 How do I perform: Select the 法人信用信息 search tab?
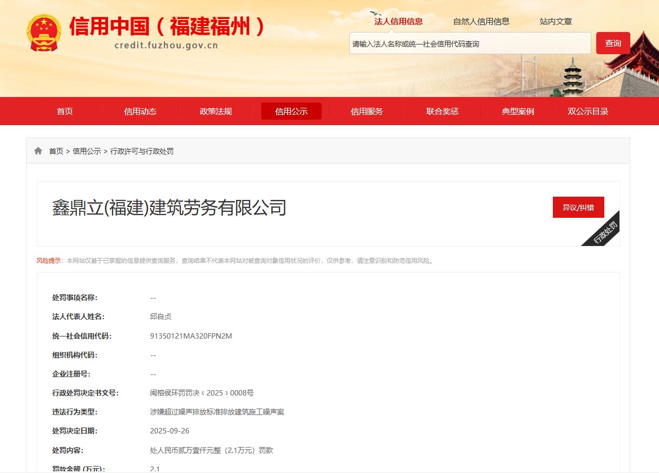pos(399,22)
